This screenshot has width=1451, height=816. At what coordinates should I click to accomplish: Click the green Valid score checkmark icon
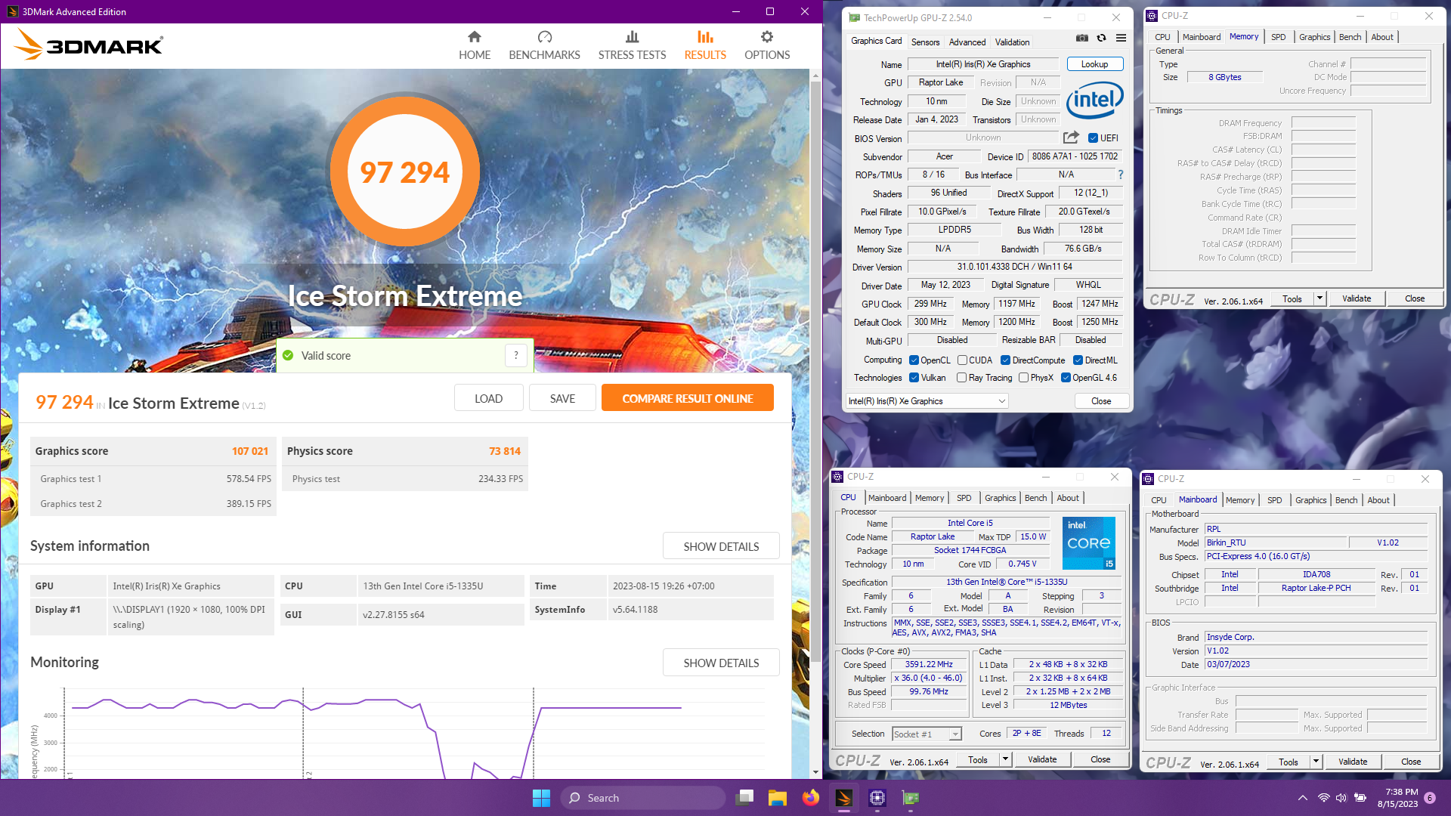288,355
